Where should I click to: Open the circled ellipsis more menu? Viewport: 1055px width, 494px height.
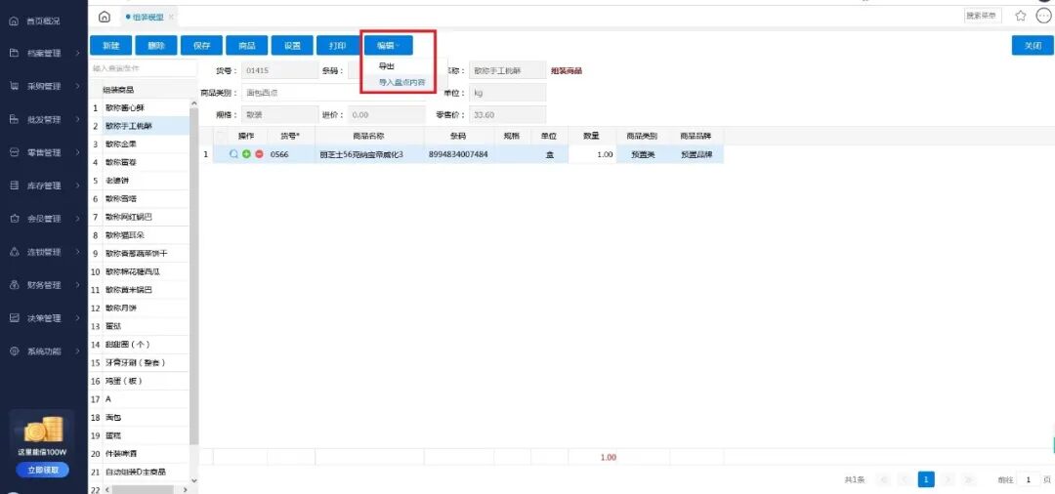click(x=1042, y=17)
